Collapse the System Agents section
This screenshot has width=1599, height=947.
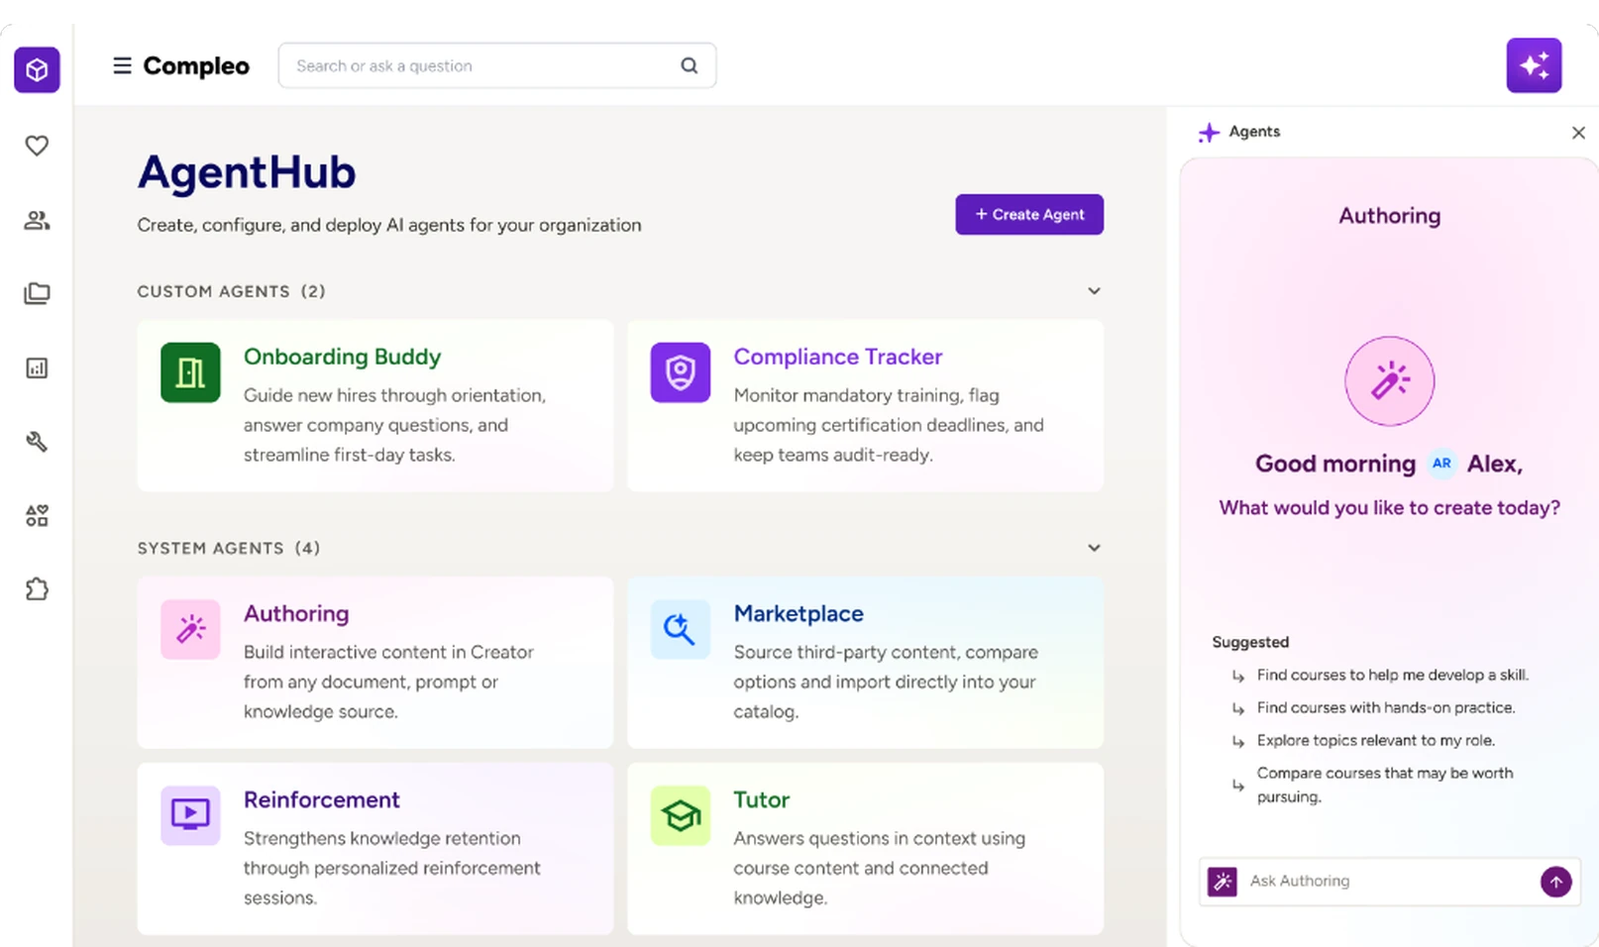1094,548
